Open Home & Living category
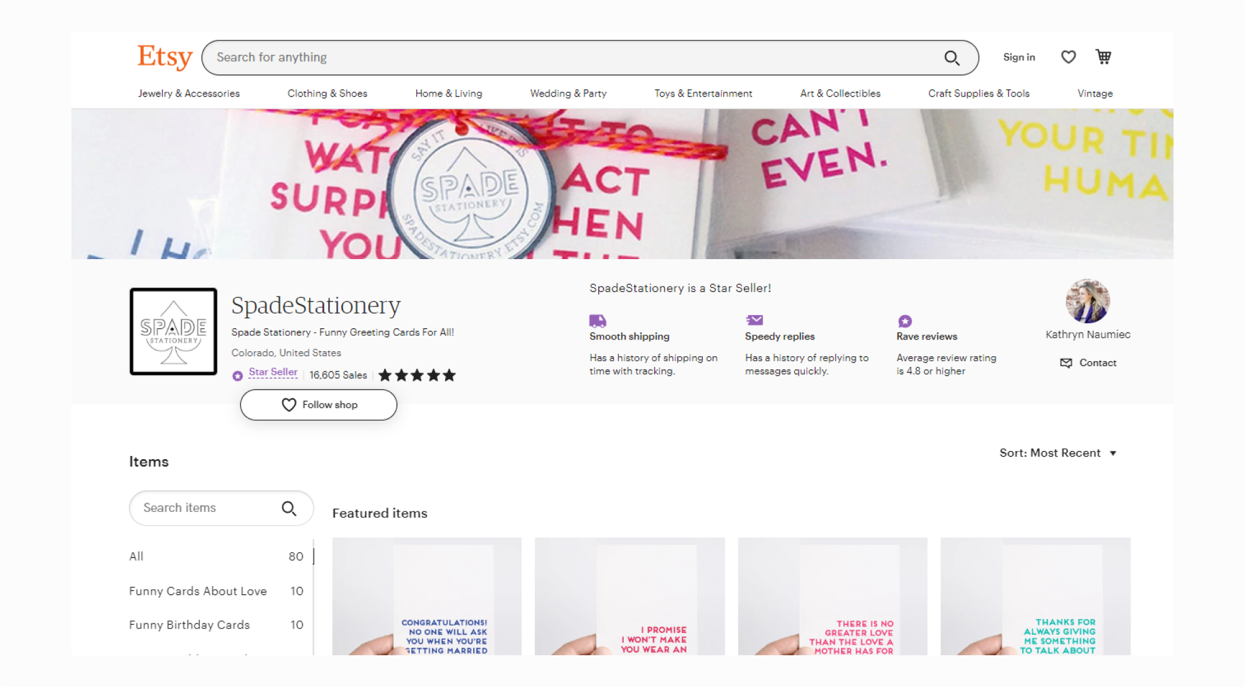 click(449, 93)
